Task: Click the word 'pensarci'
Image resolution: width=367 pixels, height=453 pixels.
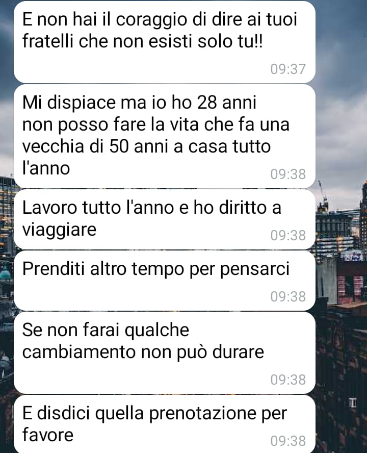Action: pos(255,269)
